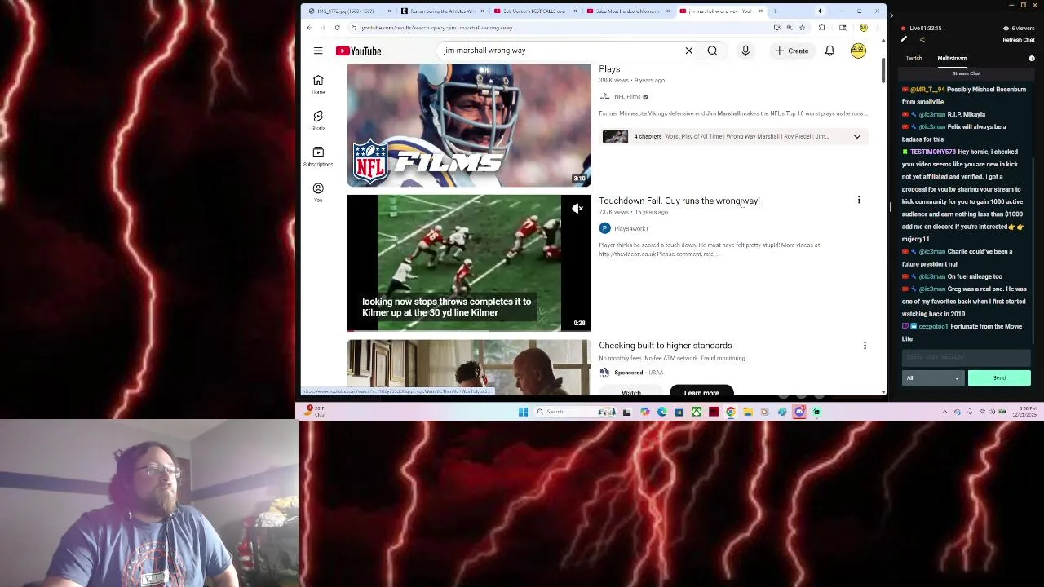Reload the browser page
Image resolution: width=1044 pixels, height=587 pixels.
[337, 28]
